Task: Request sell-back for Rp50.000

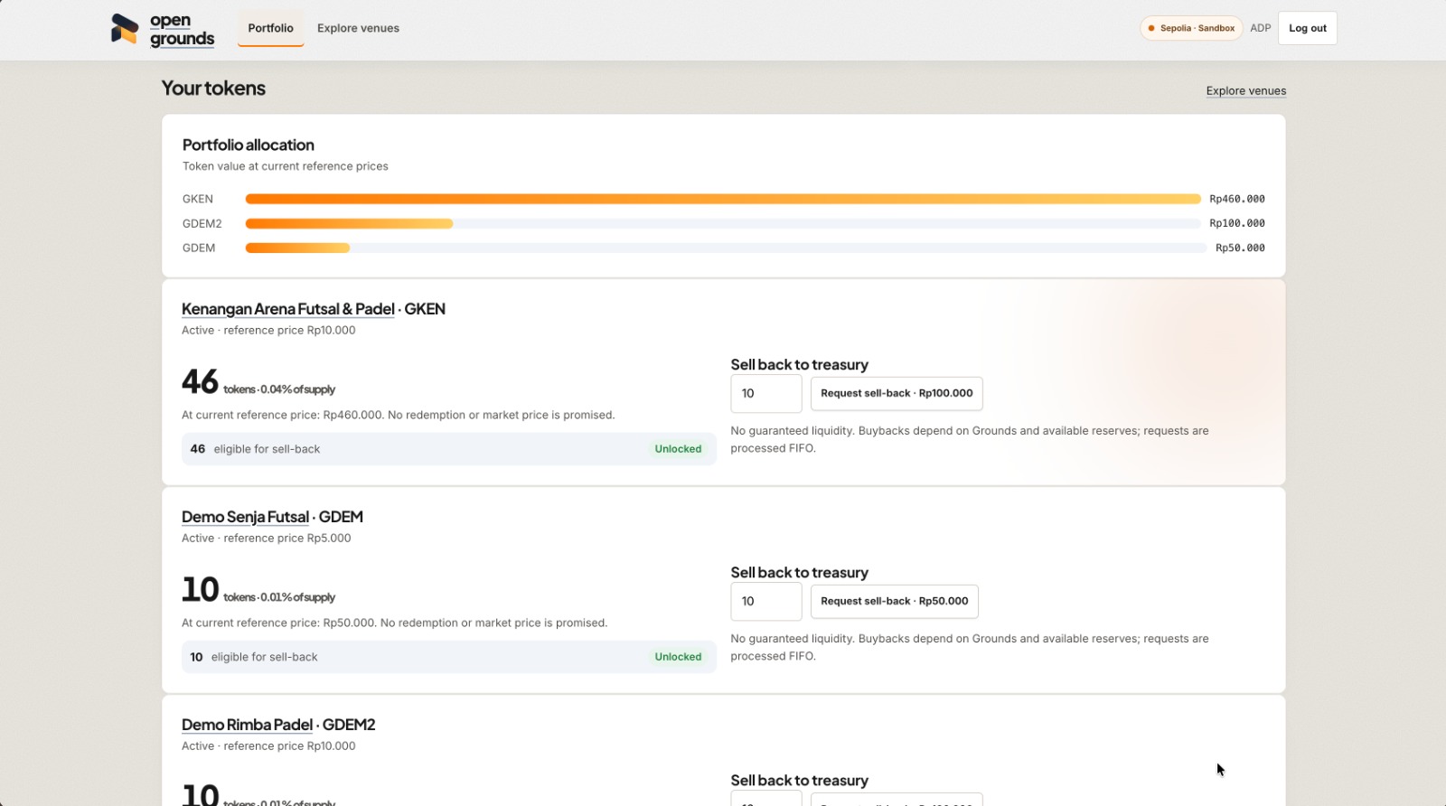Action: tap(894, 601)
